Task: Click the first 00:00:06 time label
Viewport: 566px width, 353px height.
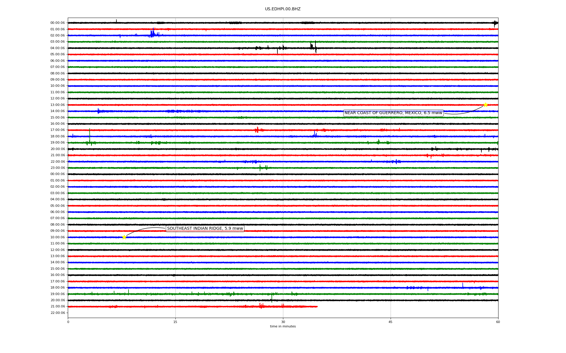Action: (57, 23)
